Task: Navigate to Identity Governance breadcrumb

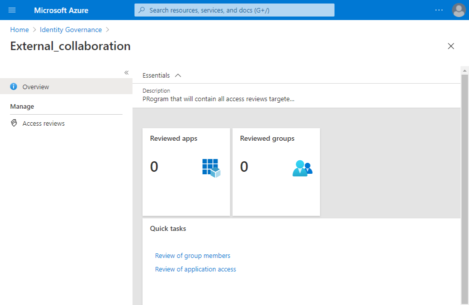Action: coord(70,30)
